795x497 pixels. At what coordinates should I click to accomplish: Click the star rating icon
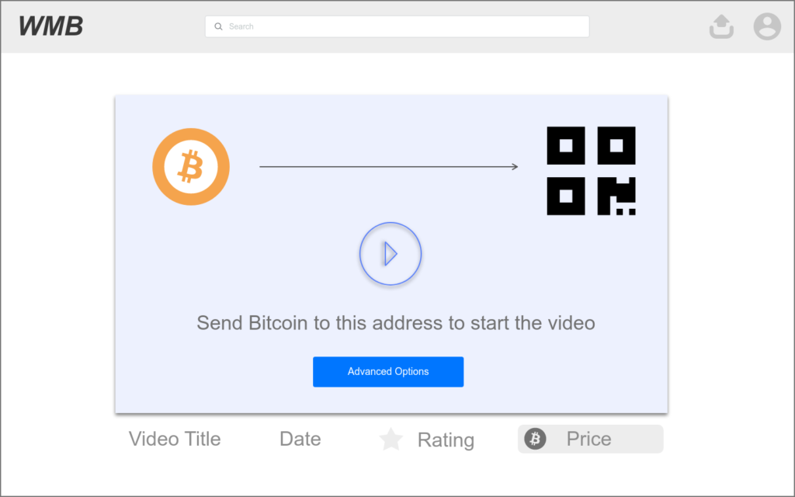(x=391, y=440)
